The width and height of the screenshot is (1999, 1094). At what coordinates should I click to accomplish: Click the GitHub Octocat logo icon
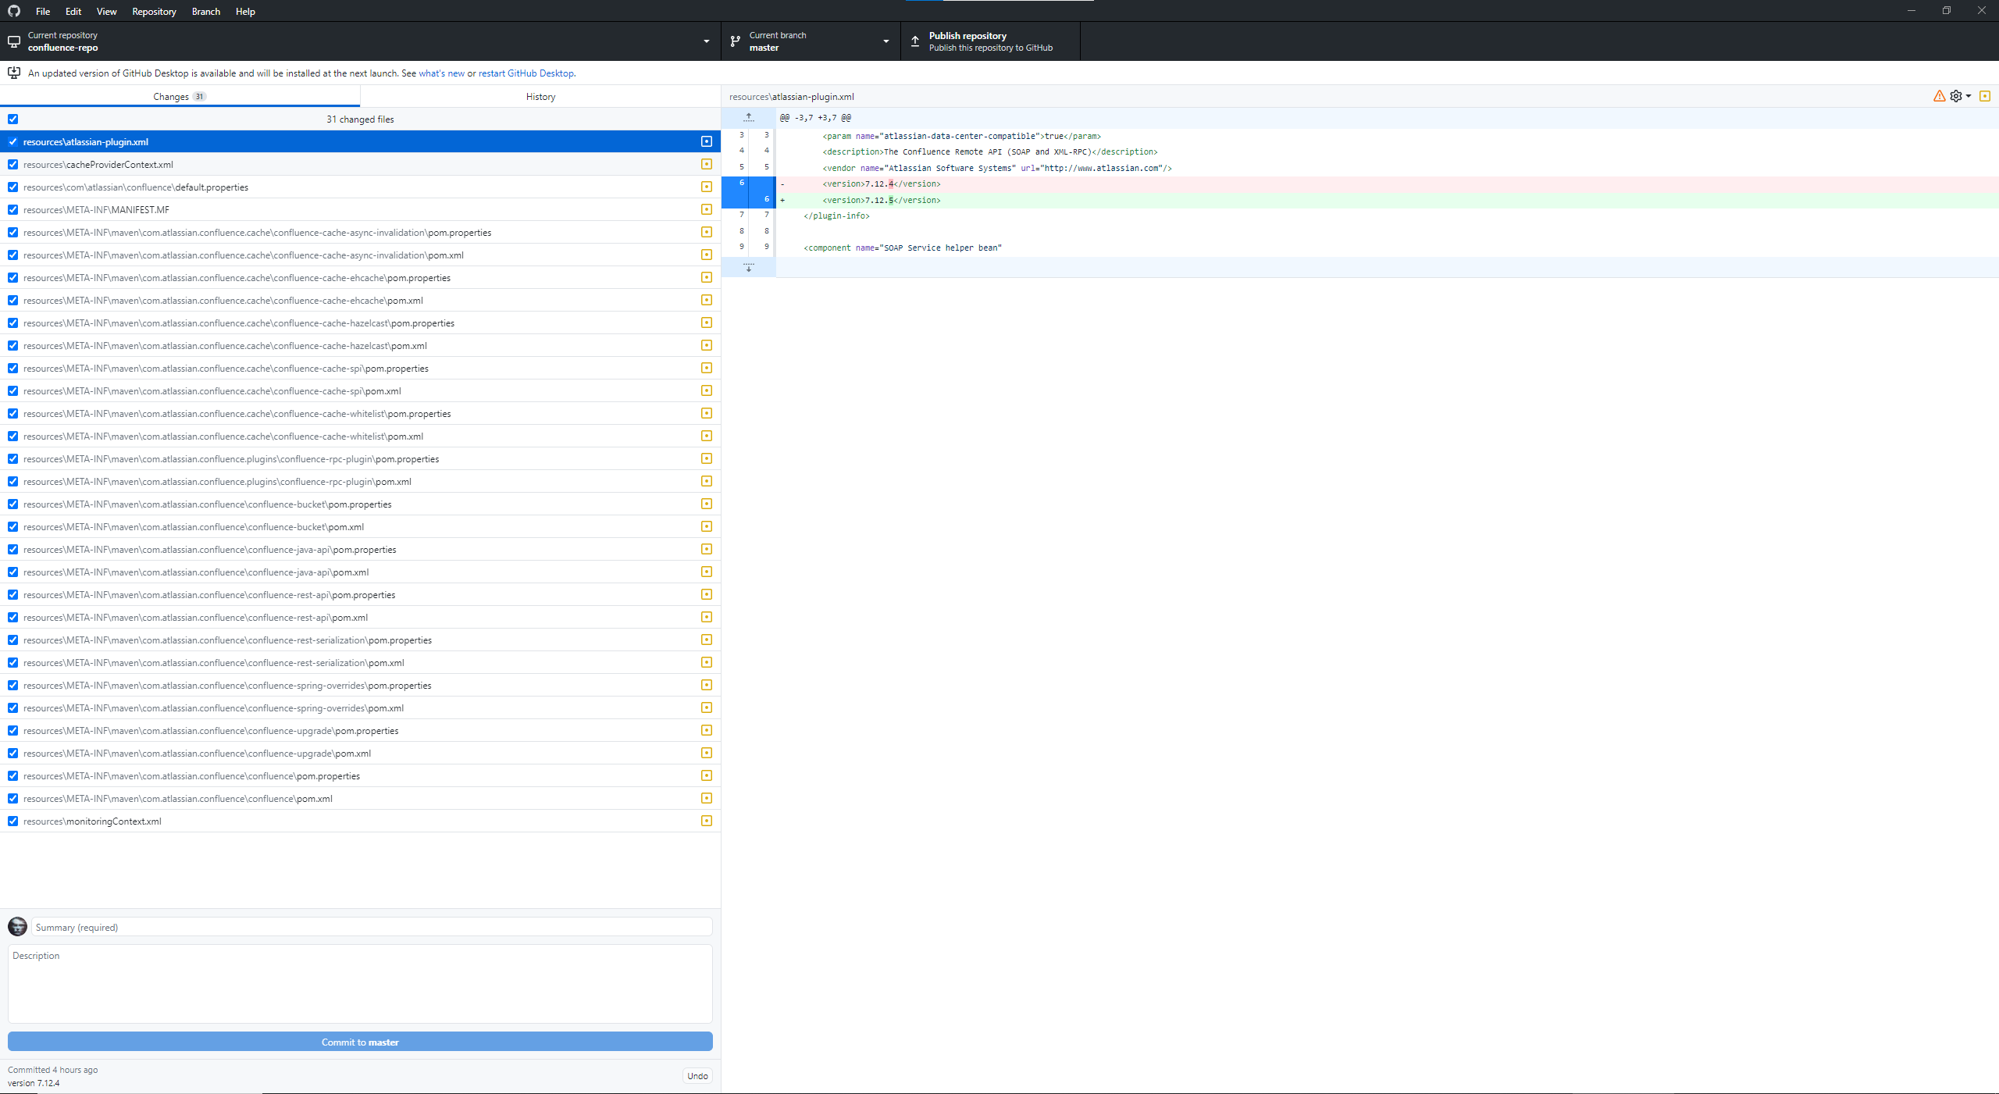pos(14,11)
